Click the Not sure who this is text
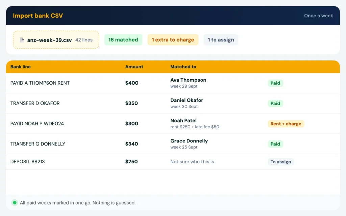346x216 pixels. [192, 162]
